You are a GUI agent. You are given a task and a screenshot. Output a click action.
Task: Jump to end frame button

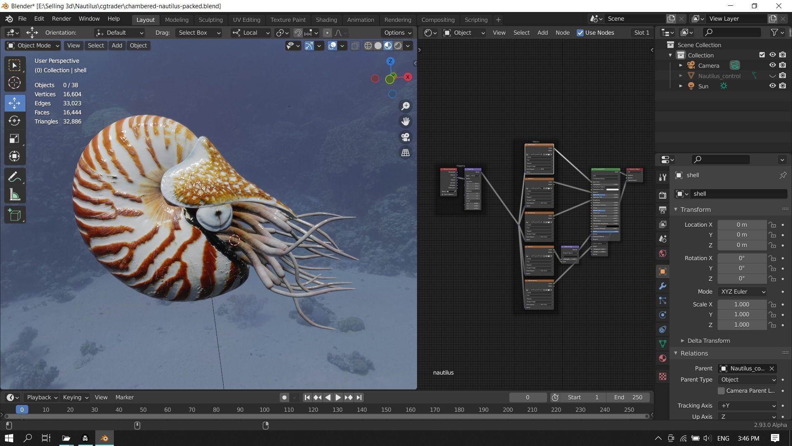pyautogui.click(x=359, y=397)
